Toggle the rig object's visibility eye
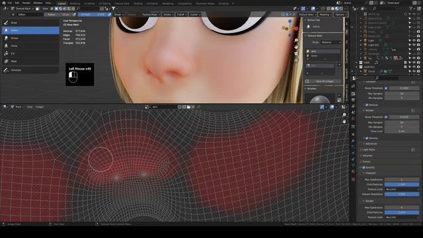Screen dimensions: 423x238 coord(414,58)
